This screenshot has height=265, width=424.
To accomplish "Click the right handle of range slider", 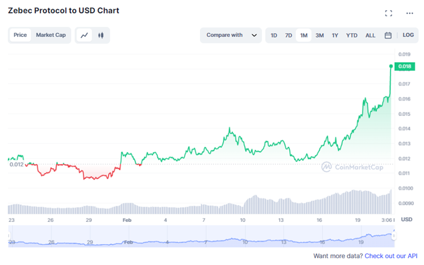I will 394,236.
